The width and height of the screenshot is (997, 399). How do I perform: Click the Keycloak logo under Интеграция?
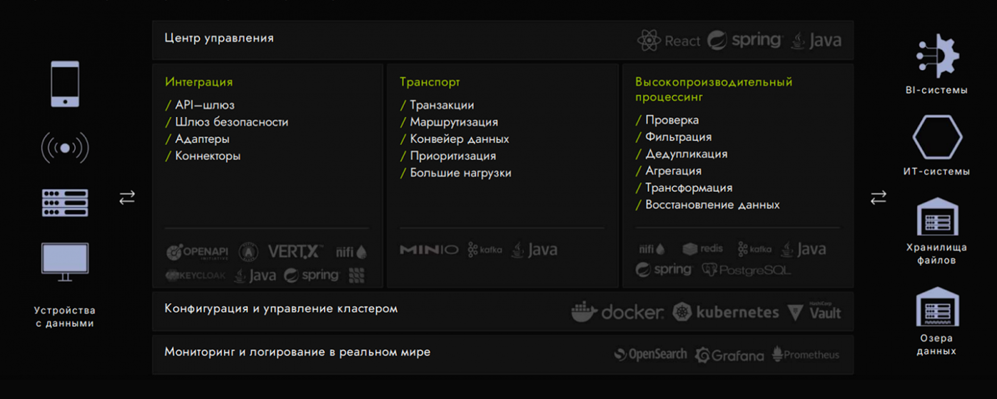(x=192, y=274)
